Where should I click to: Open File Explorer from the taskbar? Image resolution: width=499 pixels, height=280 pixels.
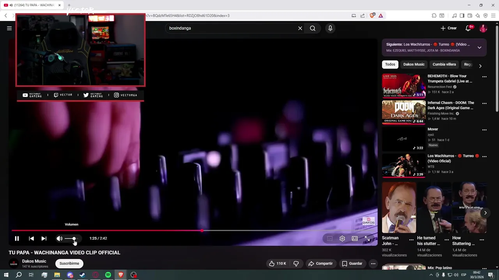[57, 275]
